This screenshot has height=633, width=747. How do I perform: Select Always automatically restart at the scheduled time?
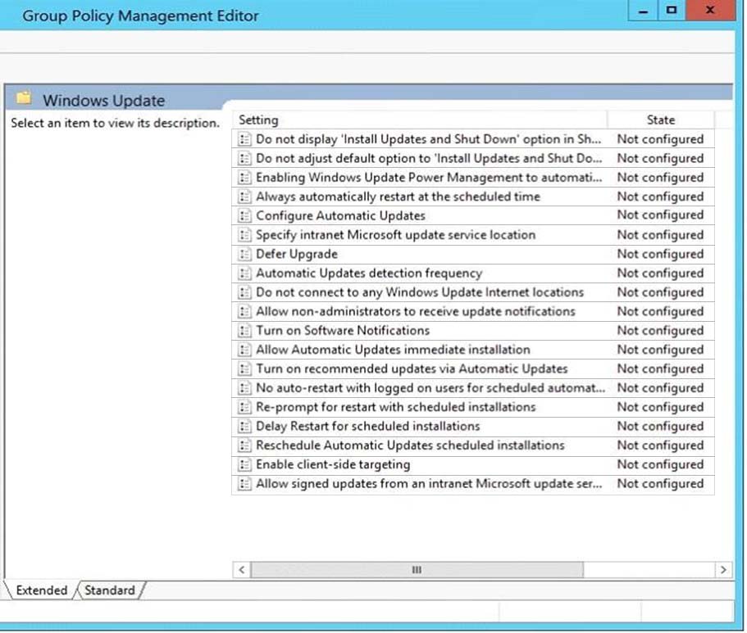tap(398, 197)
